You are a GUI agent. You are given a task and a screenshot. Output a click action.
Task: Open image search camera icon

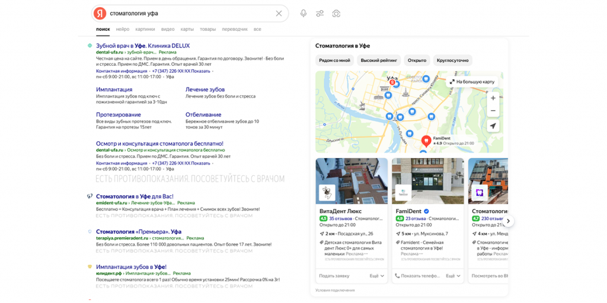tap(336, 14)
